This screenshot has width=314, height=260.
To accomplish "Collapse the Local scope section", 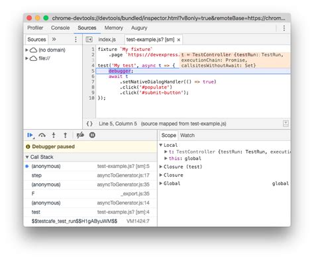I will 161,145.
